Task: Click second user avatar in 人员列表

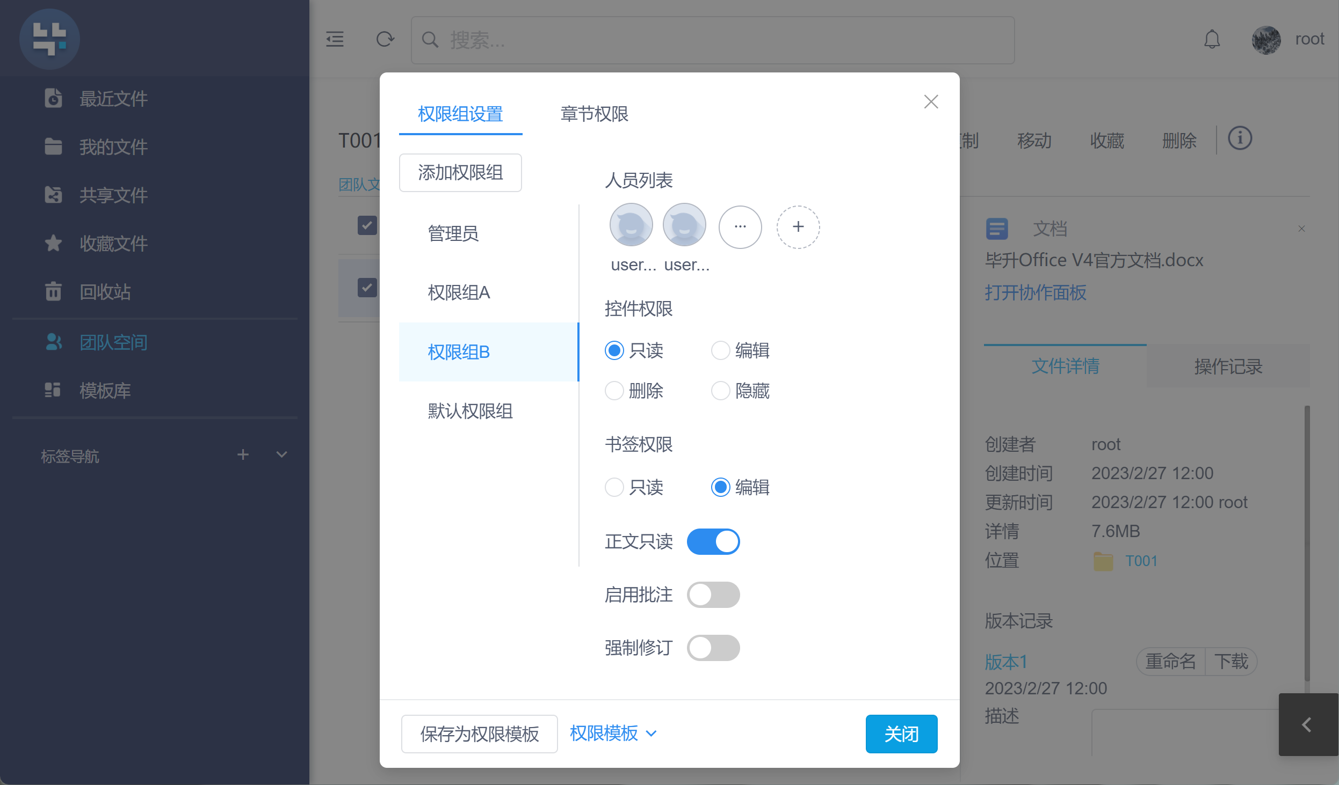Action: coord(684,225)
